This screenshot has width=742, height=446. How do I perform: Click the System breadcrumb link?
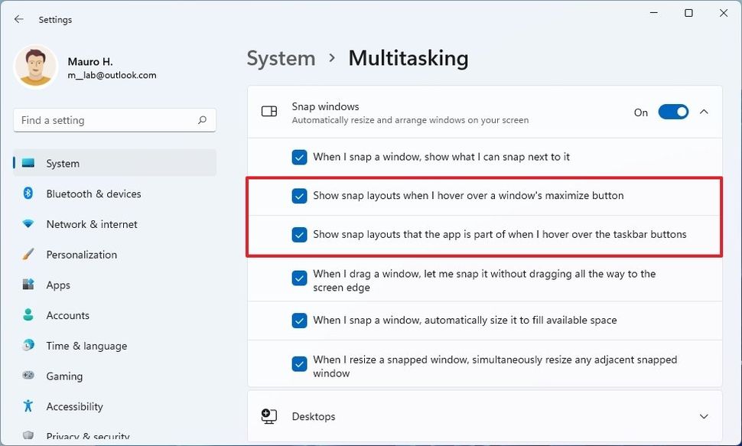point(281,58)
